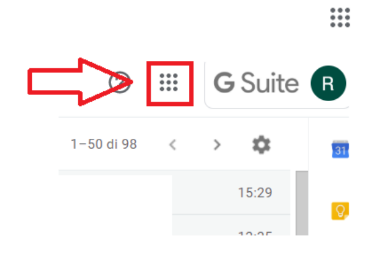Open the 1–50 di 98 pagination options

104,144
